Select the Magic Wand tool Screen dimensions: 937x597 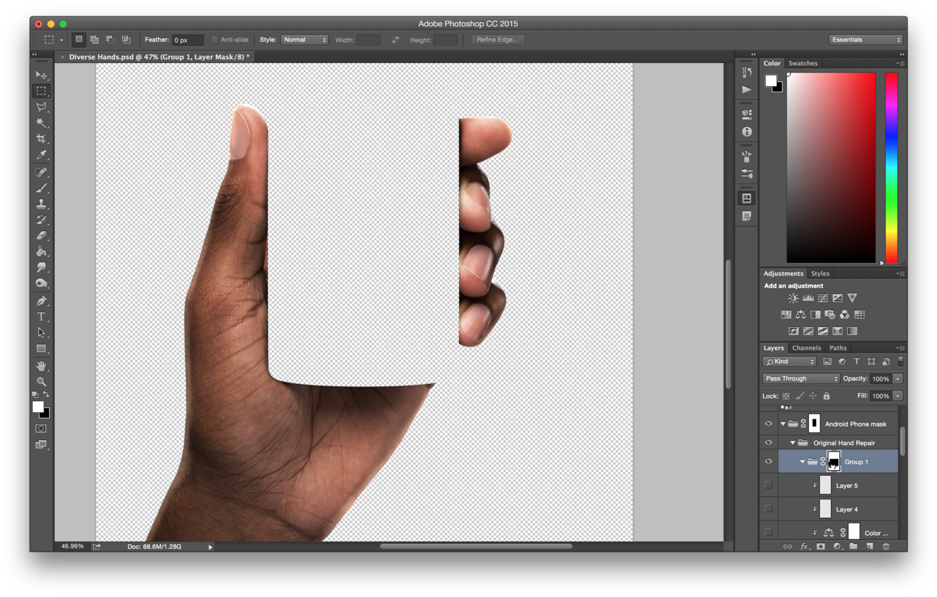[x=41, y=123]
